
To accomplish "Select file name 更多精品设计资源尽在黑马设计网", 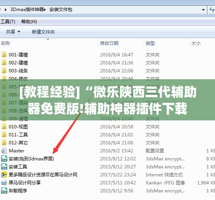I will click(43, 174).
